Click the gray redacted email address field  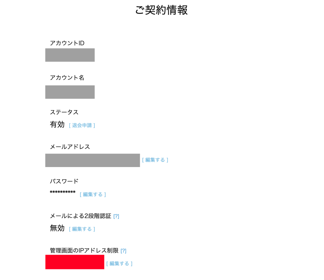pos(92,160)
